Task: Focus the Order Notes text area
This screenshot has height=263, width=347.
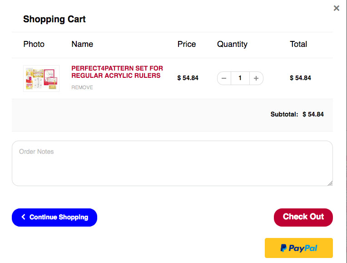Action: pyautogui.click(x=172, y=163)
